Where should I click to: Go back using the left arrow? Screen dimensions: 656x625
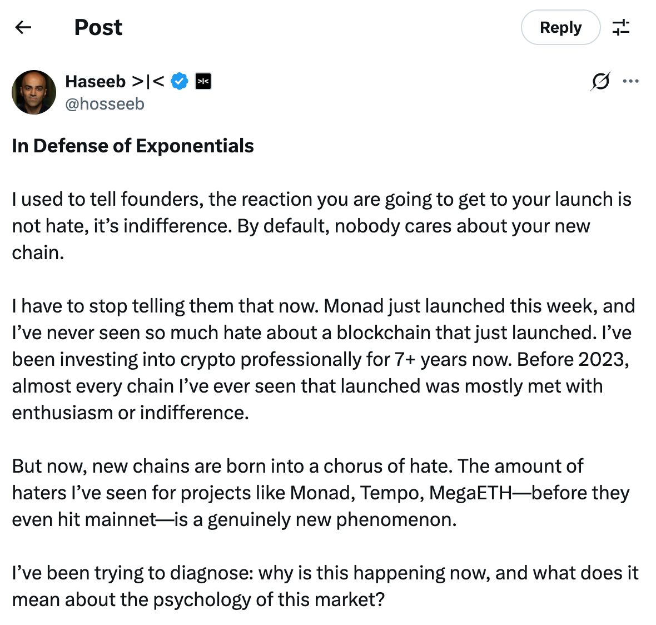pos(23,28)
